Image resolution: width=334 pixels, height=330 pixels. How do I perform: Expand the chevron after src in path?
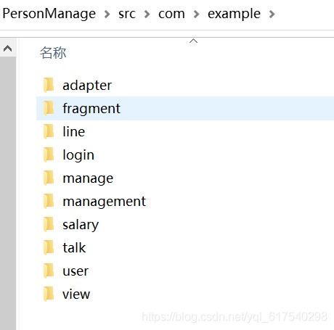(147, 14)
